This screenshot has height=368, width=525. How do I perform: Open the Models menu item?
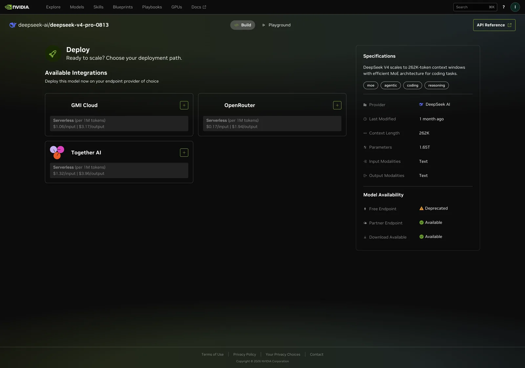click(x=77, y=7)
